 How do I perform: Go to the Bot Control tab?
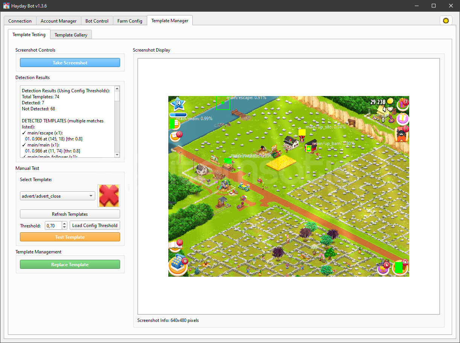[97, 21]
